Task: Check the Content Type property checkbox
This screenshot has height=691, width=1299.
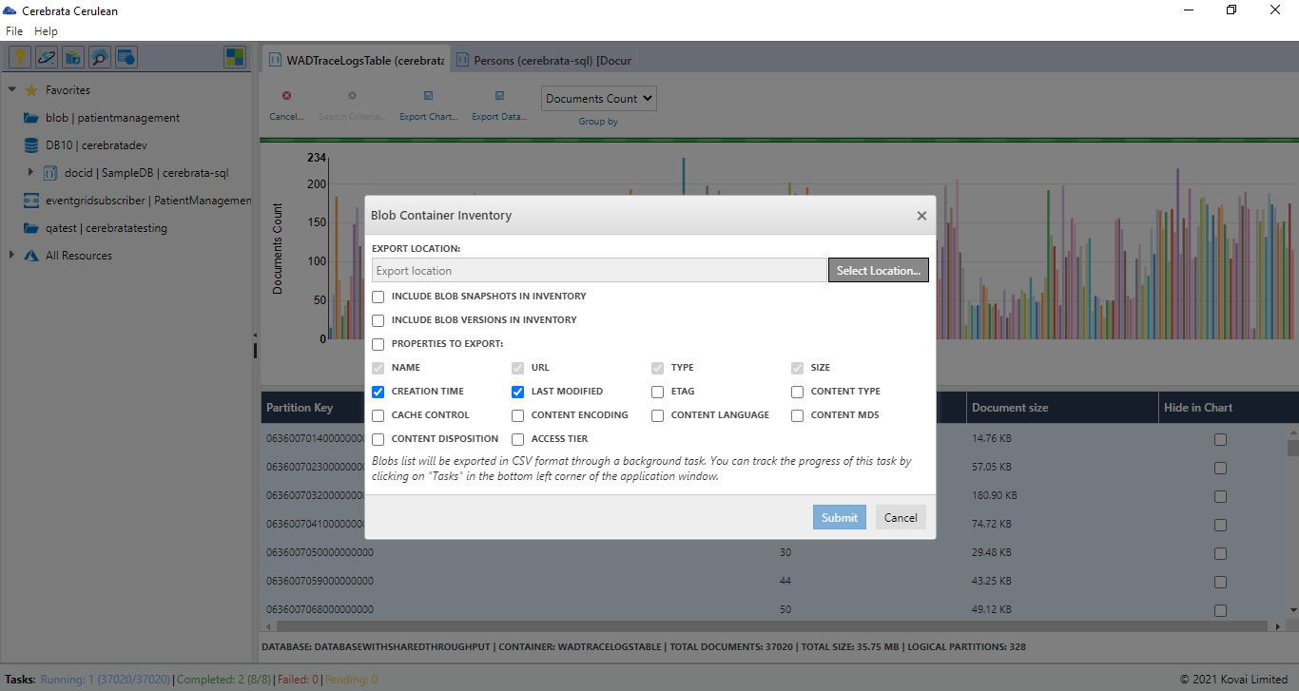Action: [x=798, y=392]
